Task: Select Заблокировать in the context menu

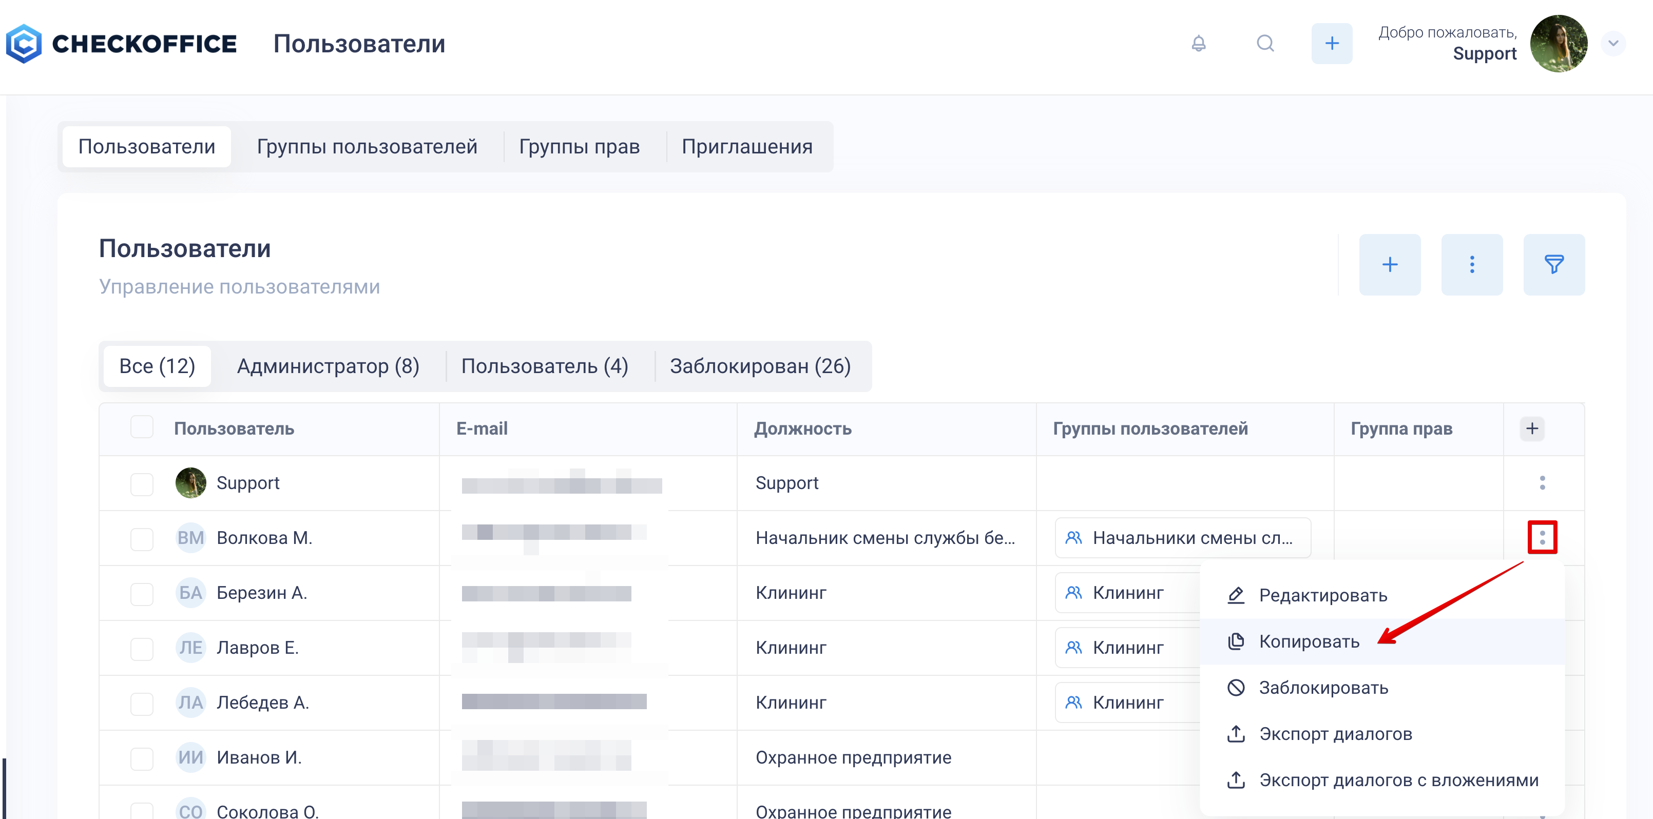Action: [x=1322, y=688]
